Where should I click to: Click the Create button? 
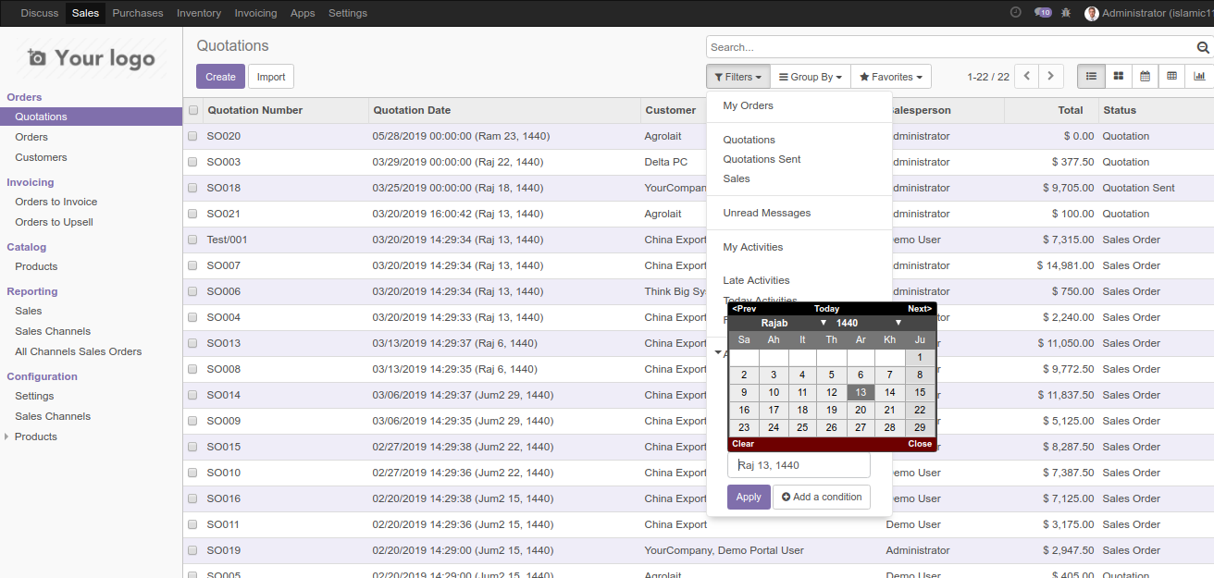point(220,77)
